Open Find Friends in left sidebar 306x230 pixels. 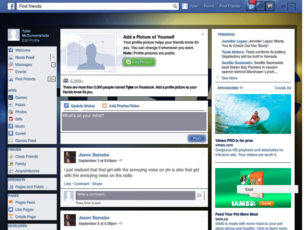(x=25, y=79)
